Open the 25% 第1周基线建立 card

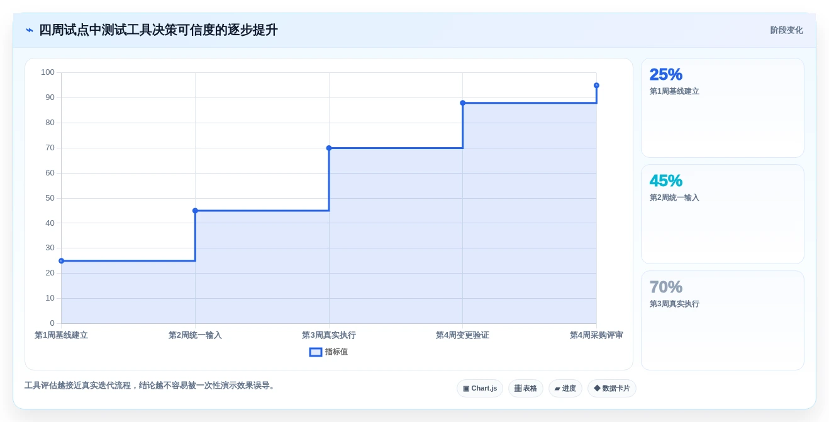point(722,108)
